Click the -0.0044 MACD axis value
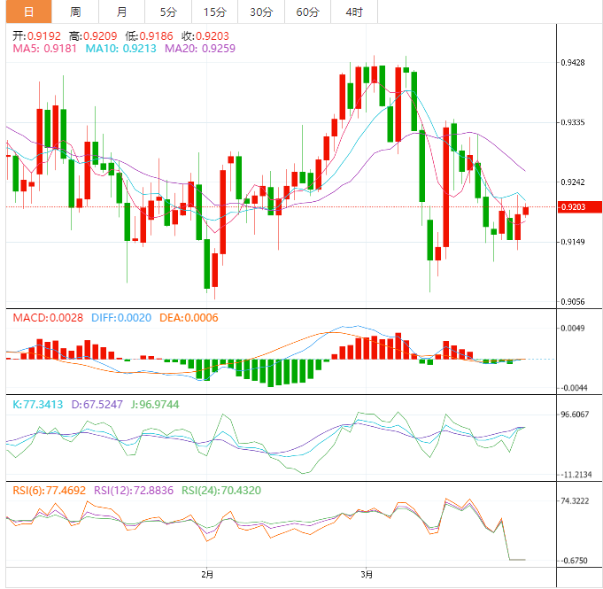 coord(573,388)
